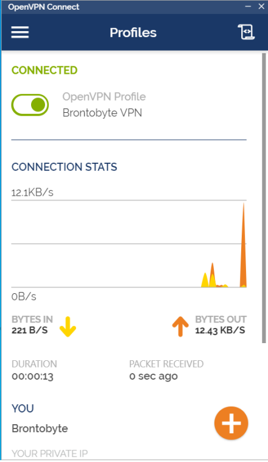This screenshot has width=268, height=462.
Task: Open the hamburger menu
Action: coord(20,32)
